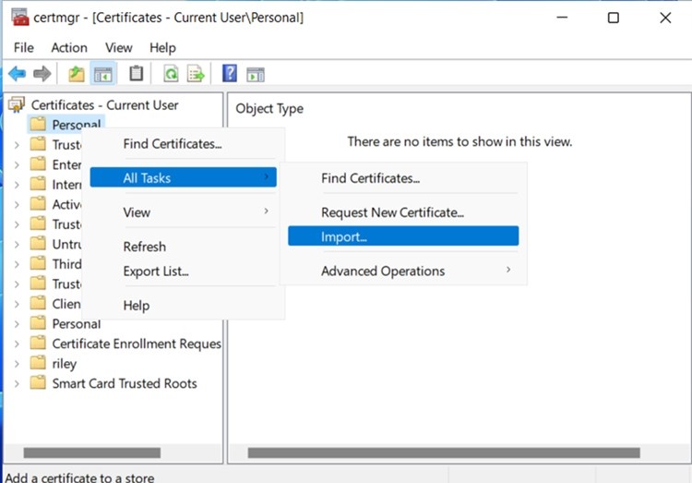This screenshot has height=483, width=692.
Task: Click the gray Forward arrow toolbar icon
Action: pos(42,74)
